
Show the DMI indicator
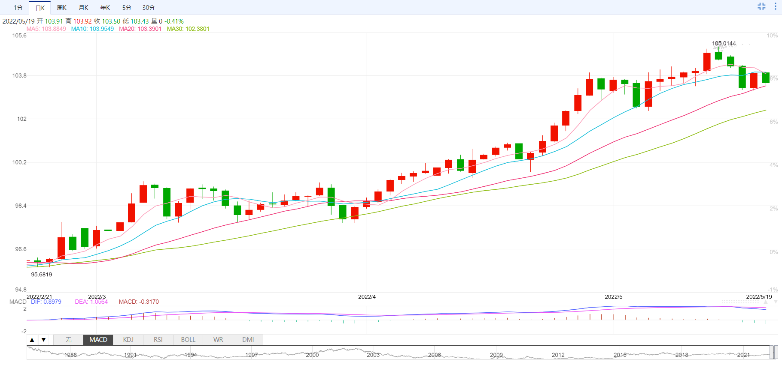248,340
